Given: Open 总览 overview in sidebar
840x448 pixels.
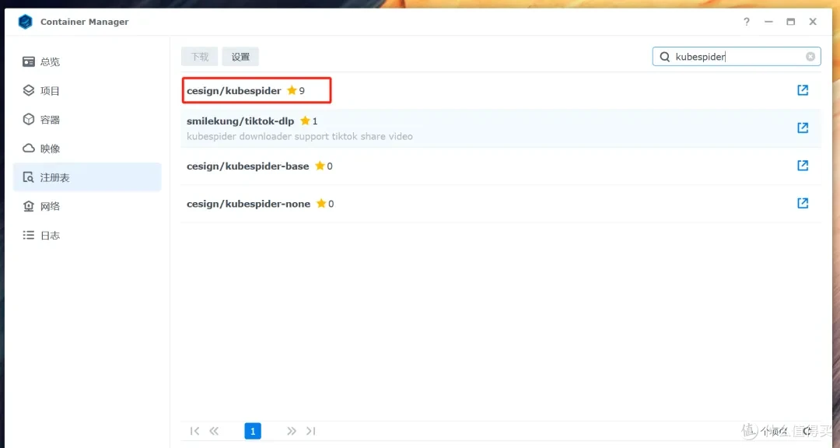Looking at the screenshot, I should click(x=87, y=61).
